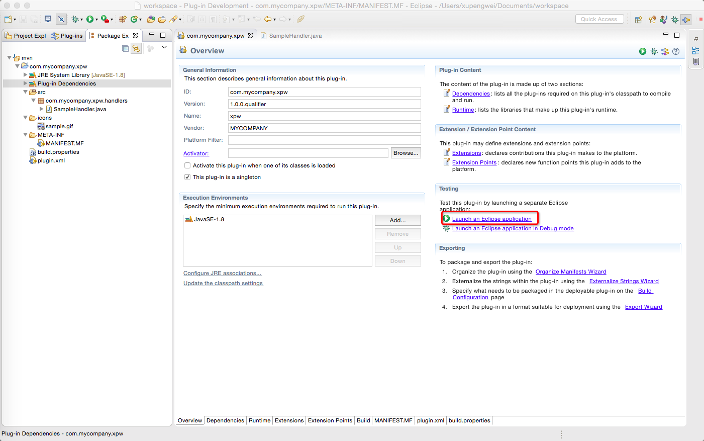Open dropdown arrow next to Run toolbar icon
Image resolution: width=704 pixels, height=441 pixels.
click(x=96, y=20)
